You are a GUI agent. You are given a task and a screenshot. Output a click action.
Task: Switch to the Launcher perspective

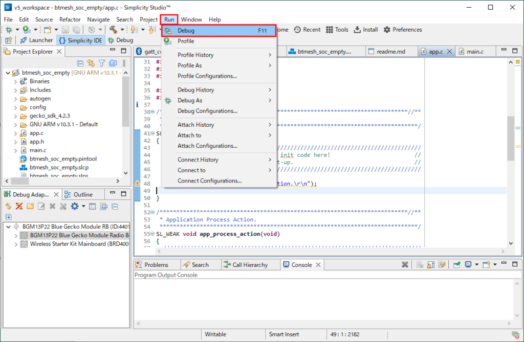click(x=36, y=40)
